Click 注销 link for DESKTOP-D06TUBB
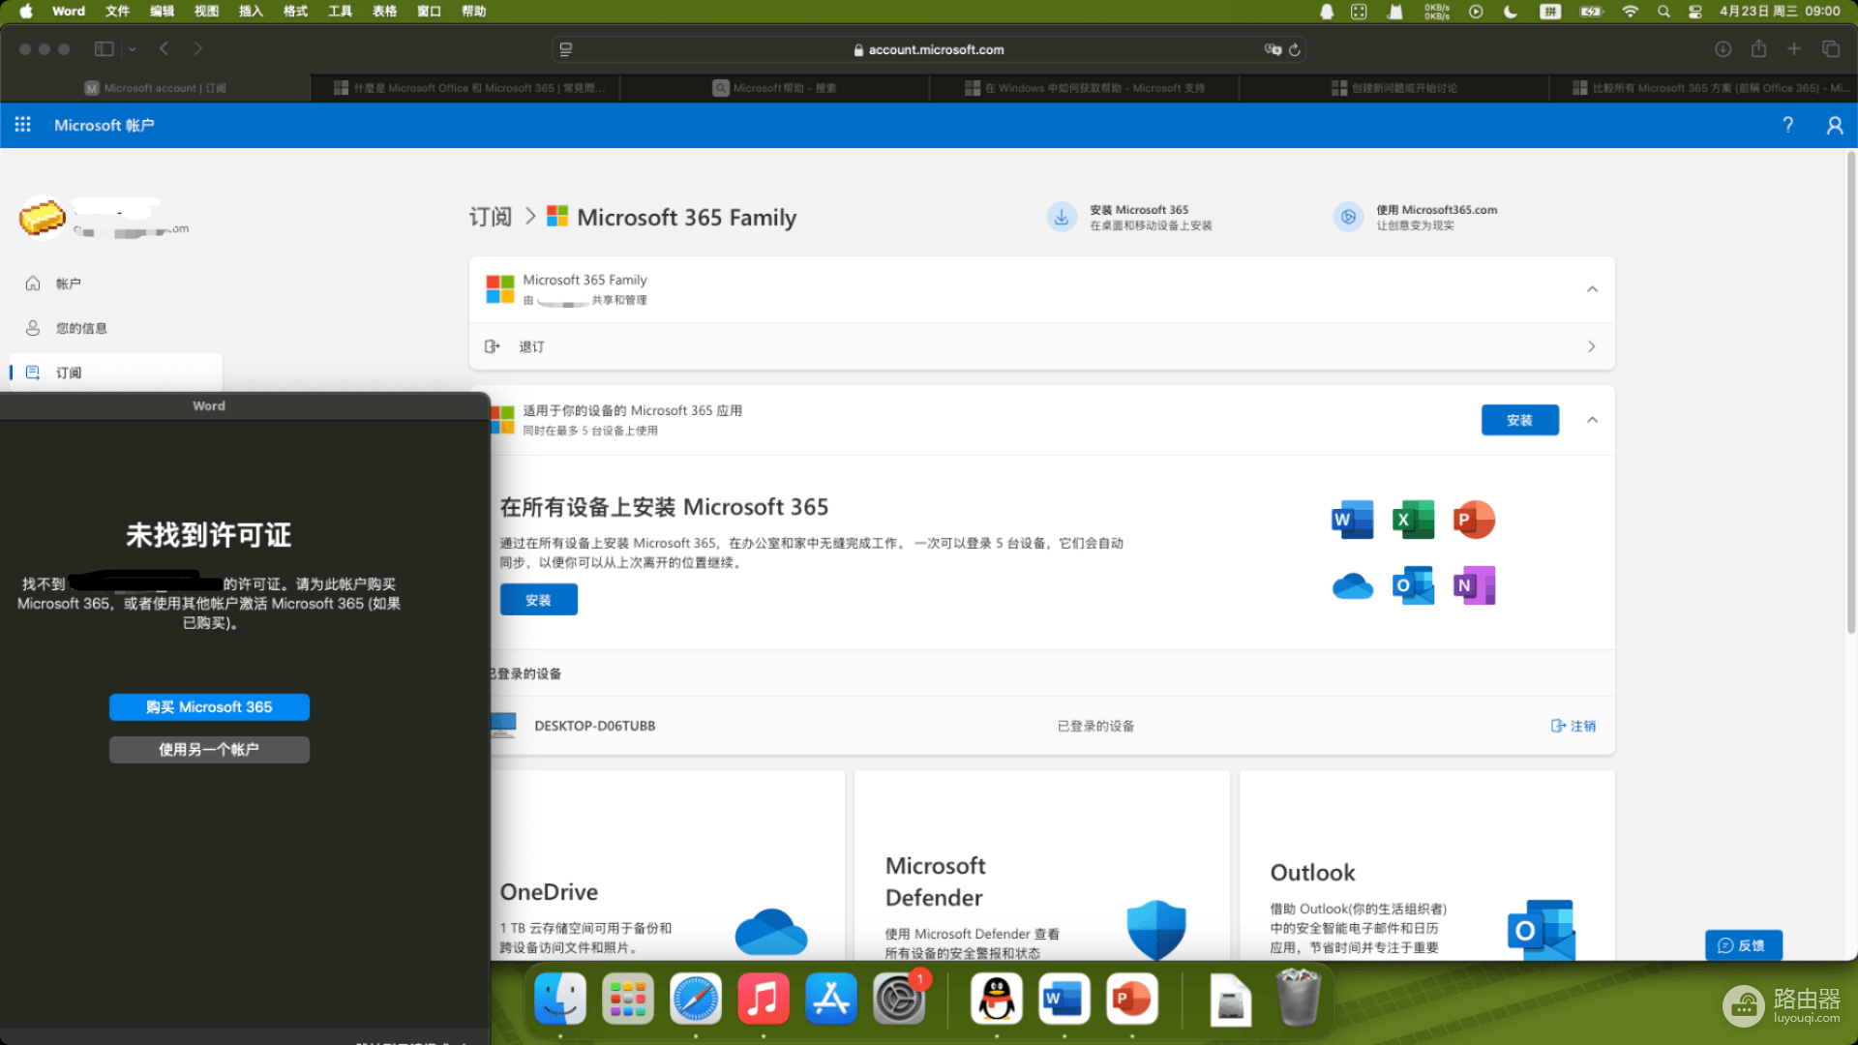This screenshot has height=1045, width=1858. 1573,726
